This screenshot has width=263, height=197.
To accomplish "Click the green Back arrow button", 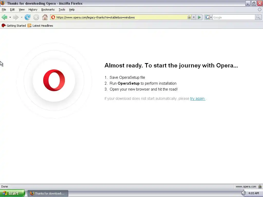I will (x=5, y=17).
